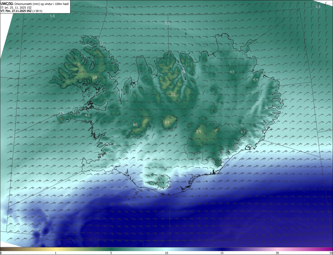Click the 4.7 value label on the map
Screen dimensions: 333x255
(243, 132)
